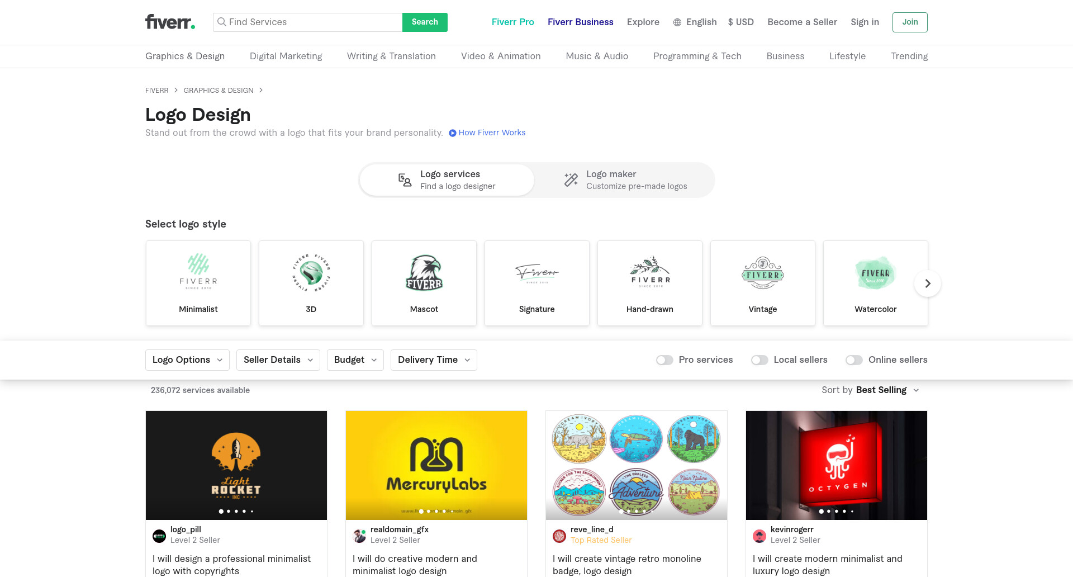Click reve_line_d gig title text
The width and height of the screenshot is (1073, 577).
tap(626, 565)
